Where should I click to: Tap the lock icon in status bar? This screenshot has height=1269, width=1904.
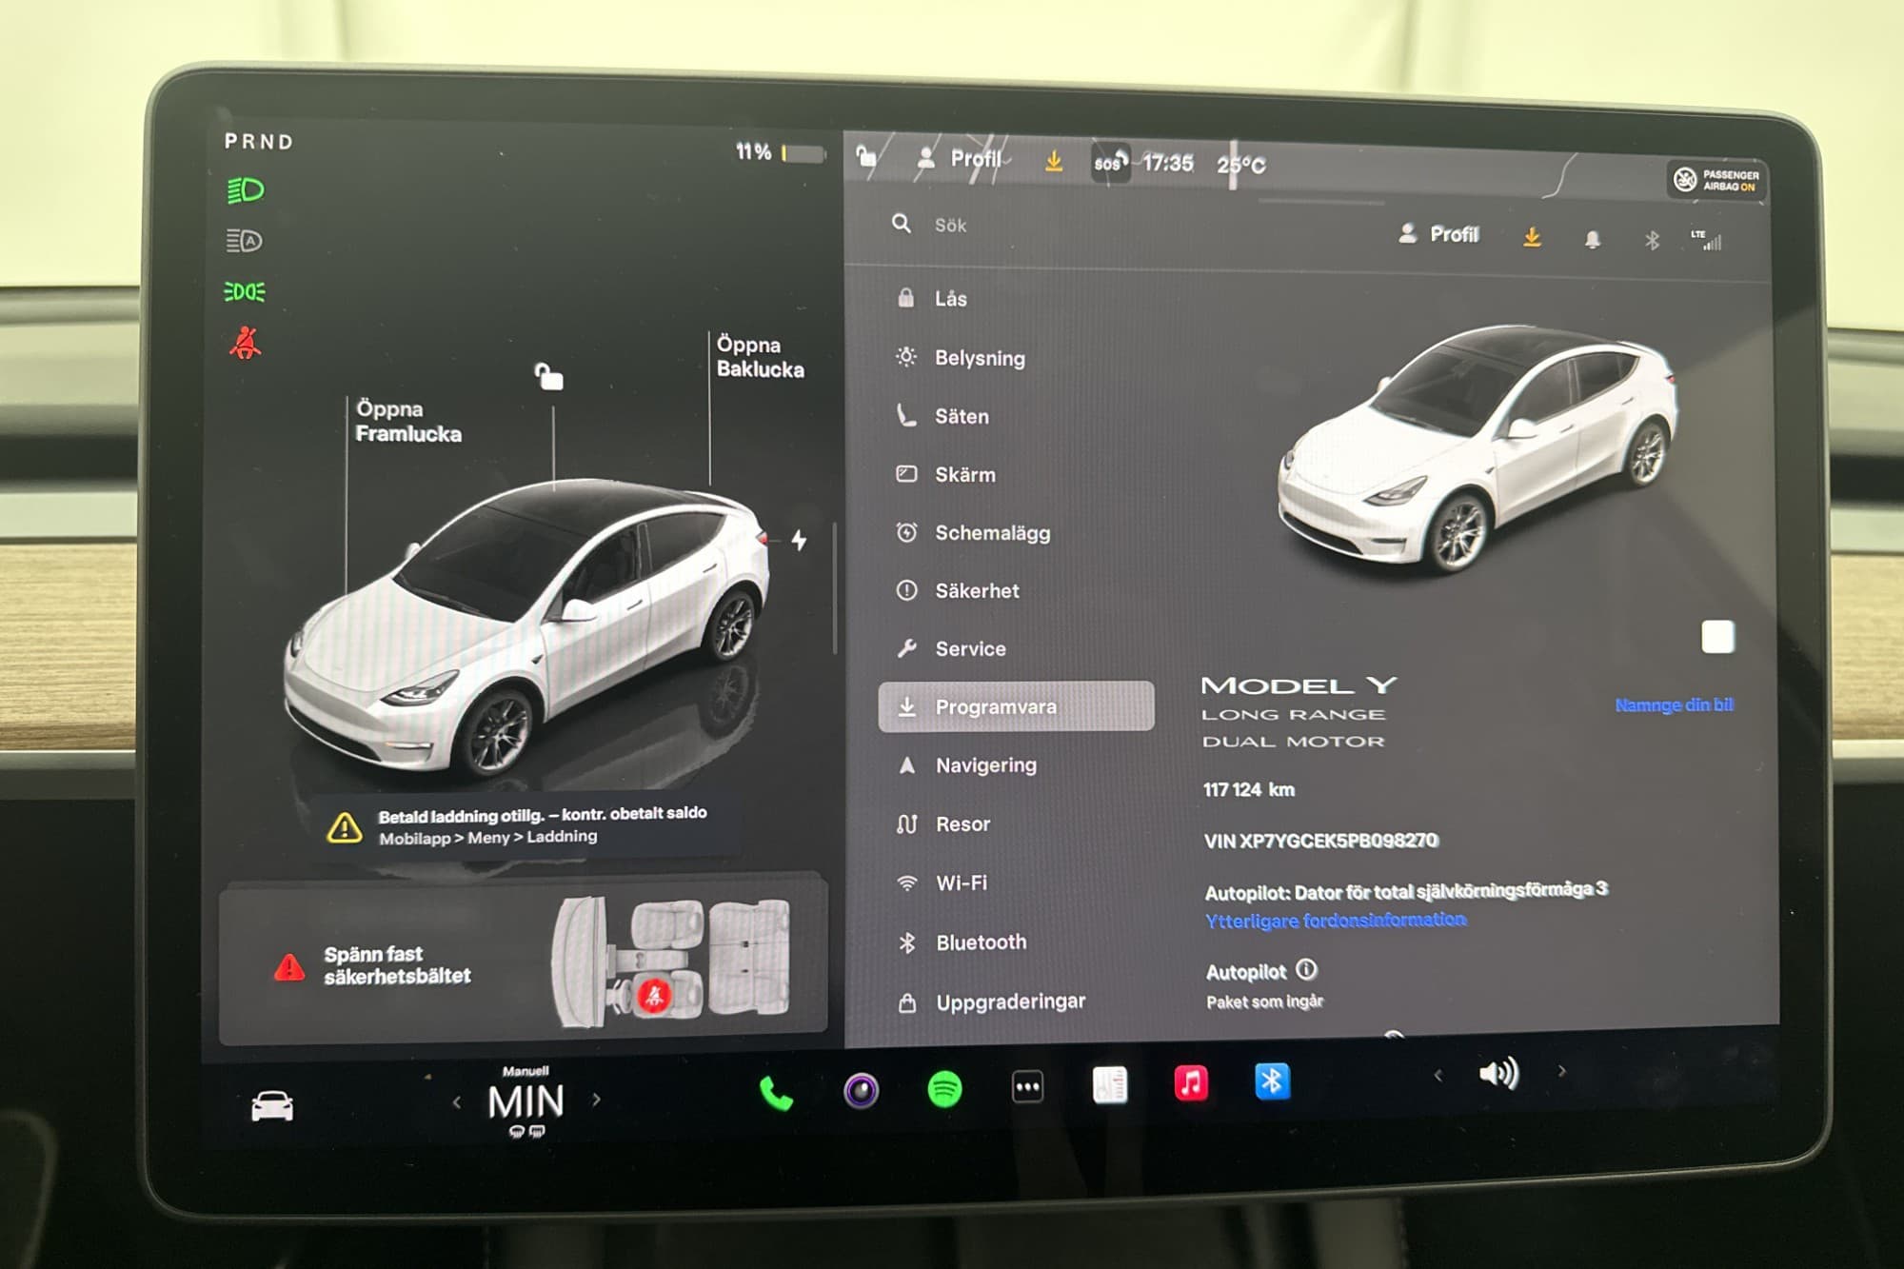click(866, 156)
